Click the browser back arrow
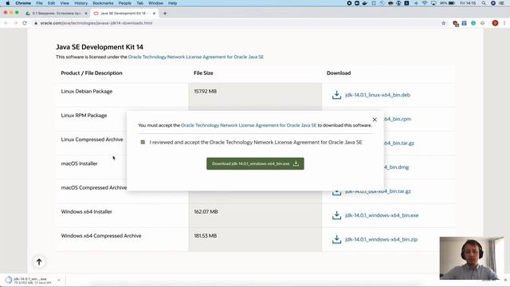The width and height of the screenshot is (510, 287). point(6,23)
